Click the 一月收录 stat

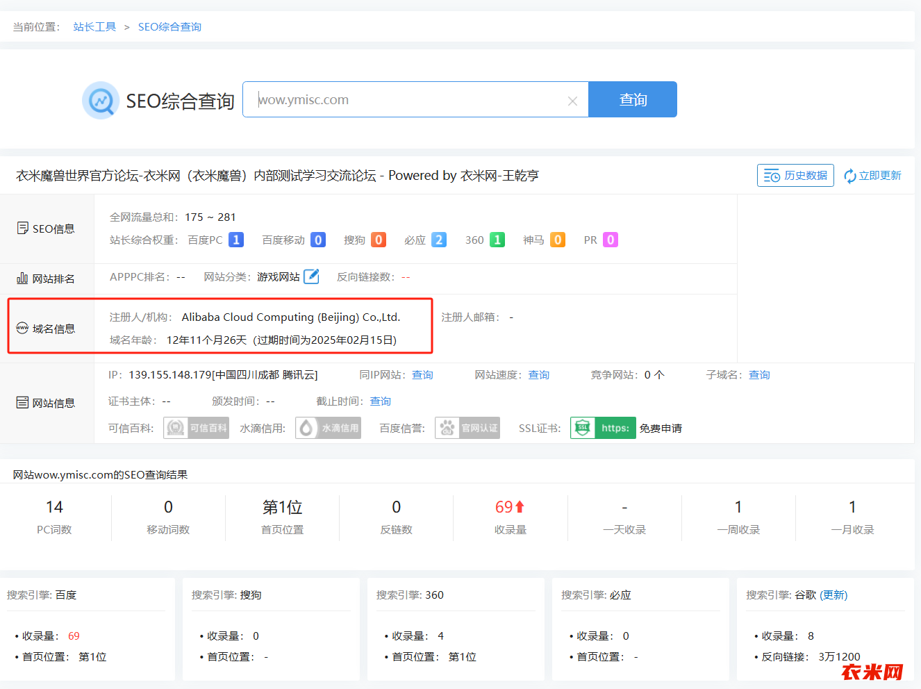[x=852, y=517]
